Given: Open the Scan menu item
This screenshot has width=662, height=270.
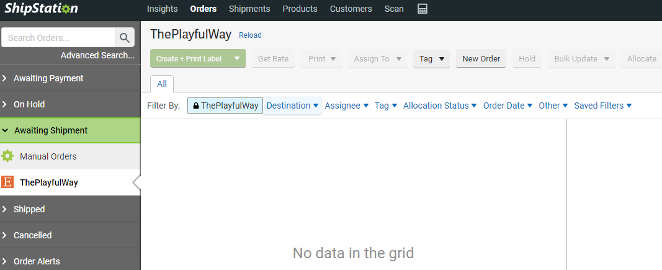Looking at the screenshot, I should (394, 9).
